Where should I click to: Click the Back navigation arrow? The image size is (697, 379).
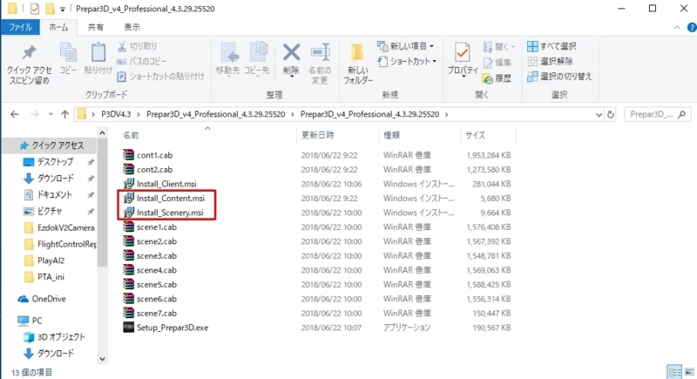15,114
